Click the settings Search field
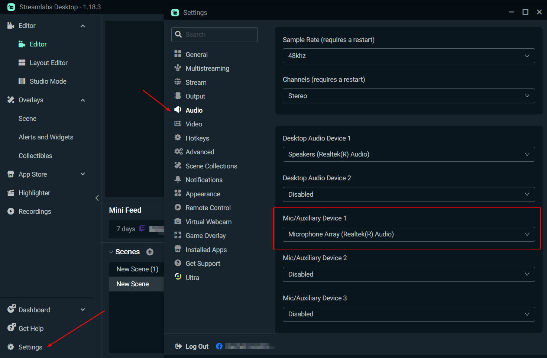The image size is (547, 358). point(214,35)
